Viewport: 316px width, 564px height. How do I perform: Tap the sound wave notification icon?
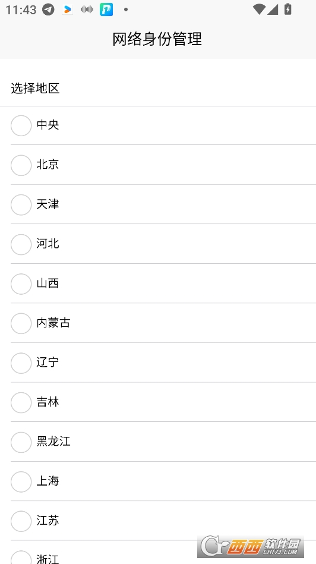[x=87, y=10]
